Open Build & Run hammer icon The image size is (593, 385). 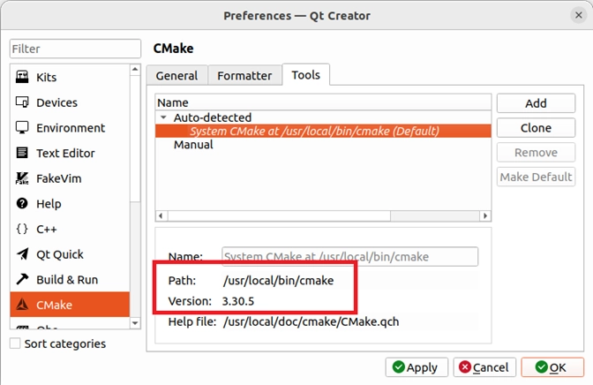23,280
